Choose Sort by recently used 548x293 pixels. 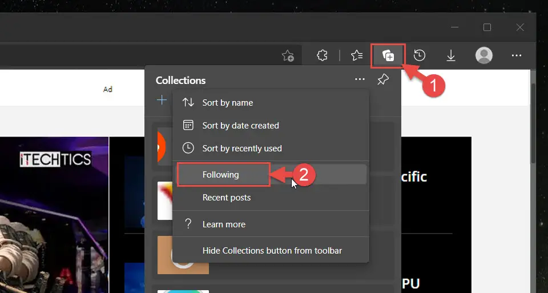pos(271,148)
